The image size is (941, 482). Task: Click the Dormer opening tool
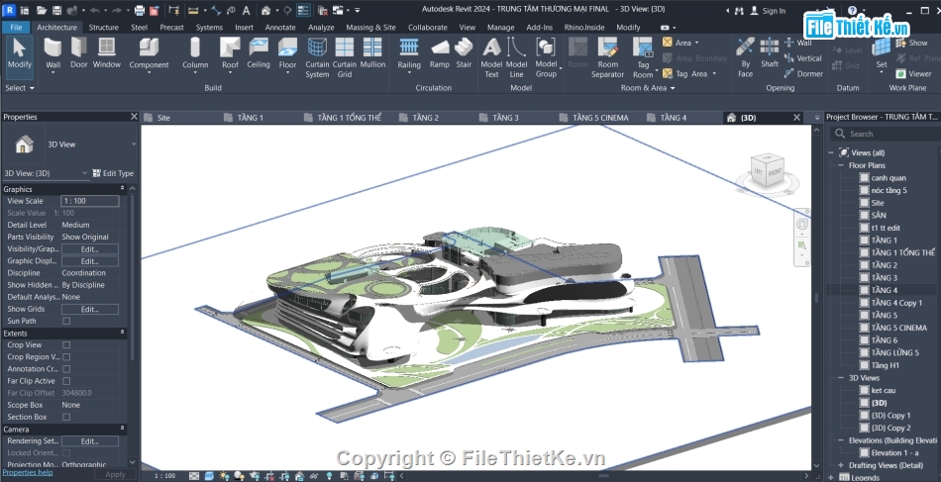(803, 74)
